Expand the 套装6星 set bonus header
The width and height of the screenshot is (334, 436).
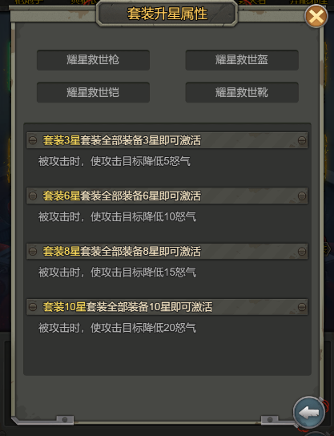click(x=167, y=196)
